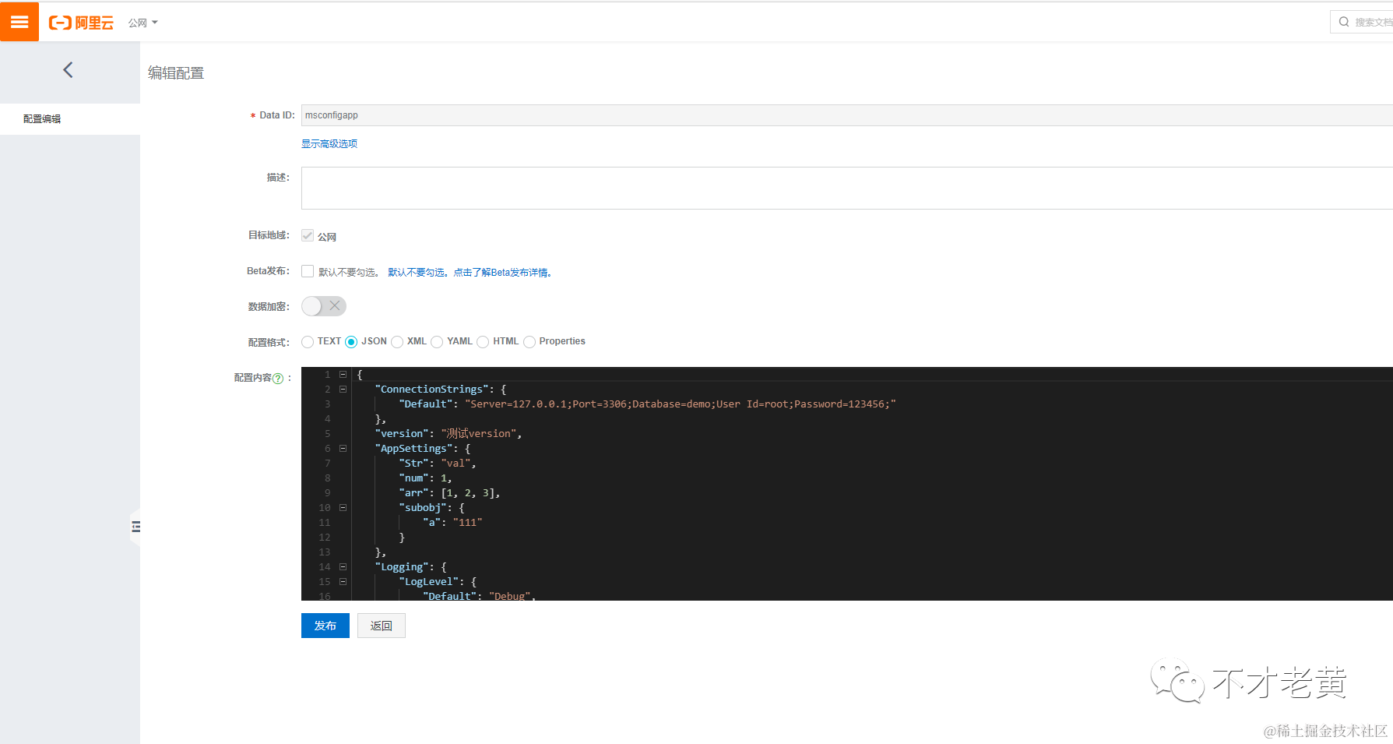Open the orange hamburger menu
The image size is (1393, 744).
point(19,22)
